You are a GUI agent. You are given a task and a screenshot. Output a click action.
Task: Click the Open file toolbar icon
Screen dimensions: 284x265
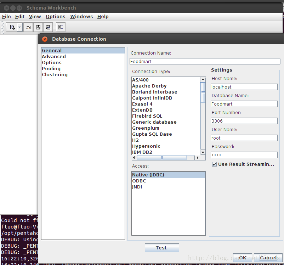point(28,27)
